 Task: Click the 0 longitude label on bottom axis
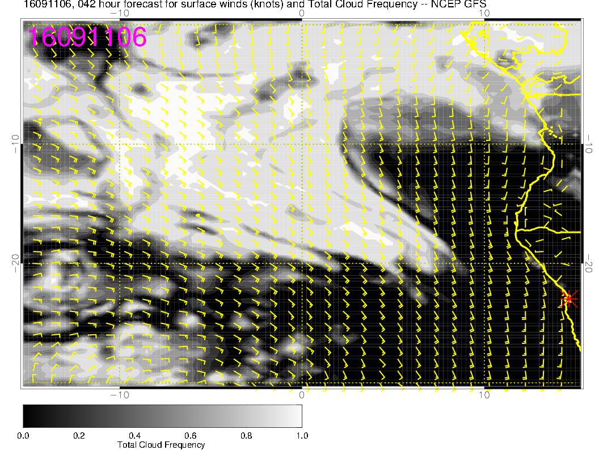tap(302, 395)
